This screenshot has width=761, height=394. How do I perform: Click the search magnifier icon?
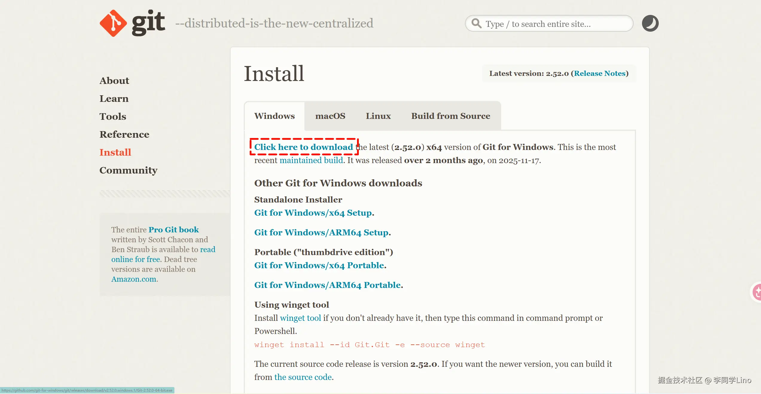(x=476, y=23)
